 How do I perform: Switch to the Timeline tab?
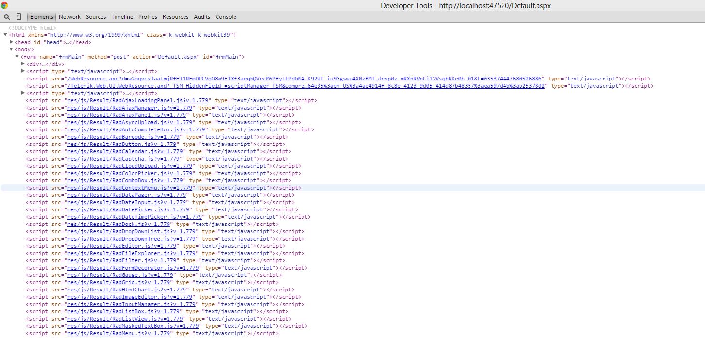click(122, 17)
